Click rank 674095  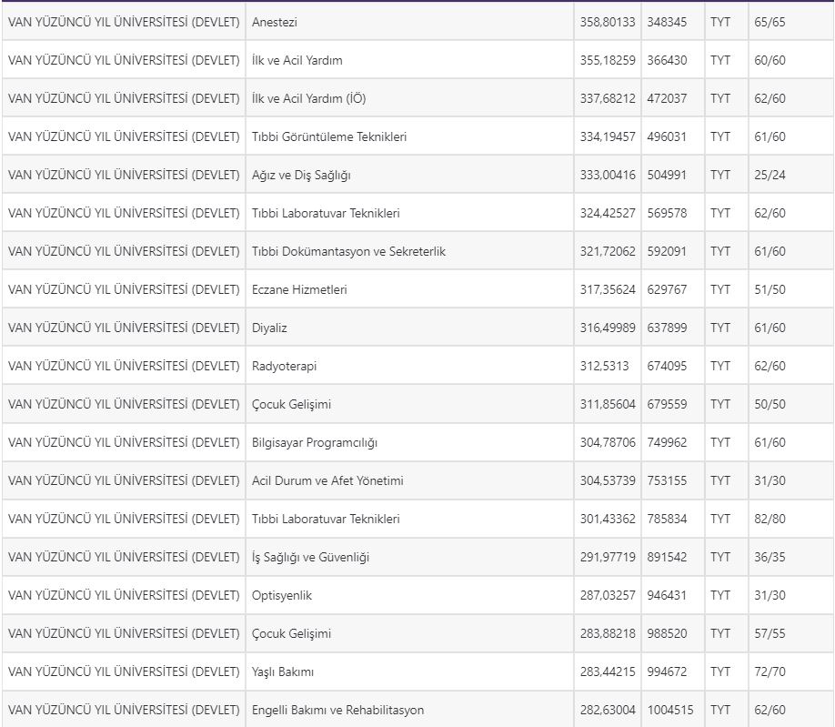pyautogui.click(x=667, y=367)
